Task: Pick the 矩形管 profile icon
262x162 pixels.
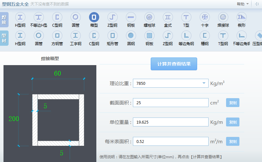Action: click(113, 36)
